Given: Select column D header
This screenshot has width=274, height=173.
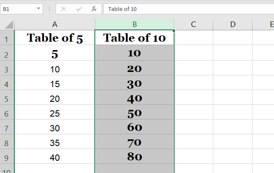Looking at the screenshot, I should click(x=233, y=24).
